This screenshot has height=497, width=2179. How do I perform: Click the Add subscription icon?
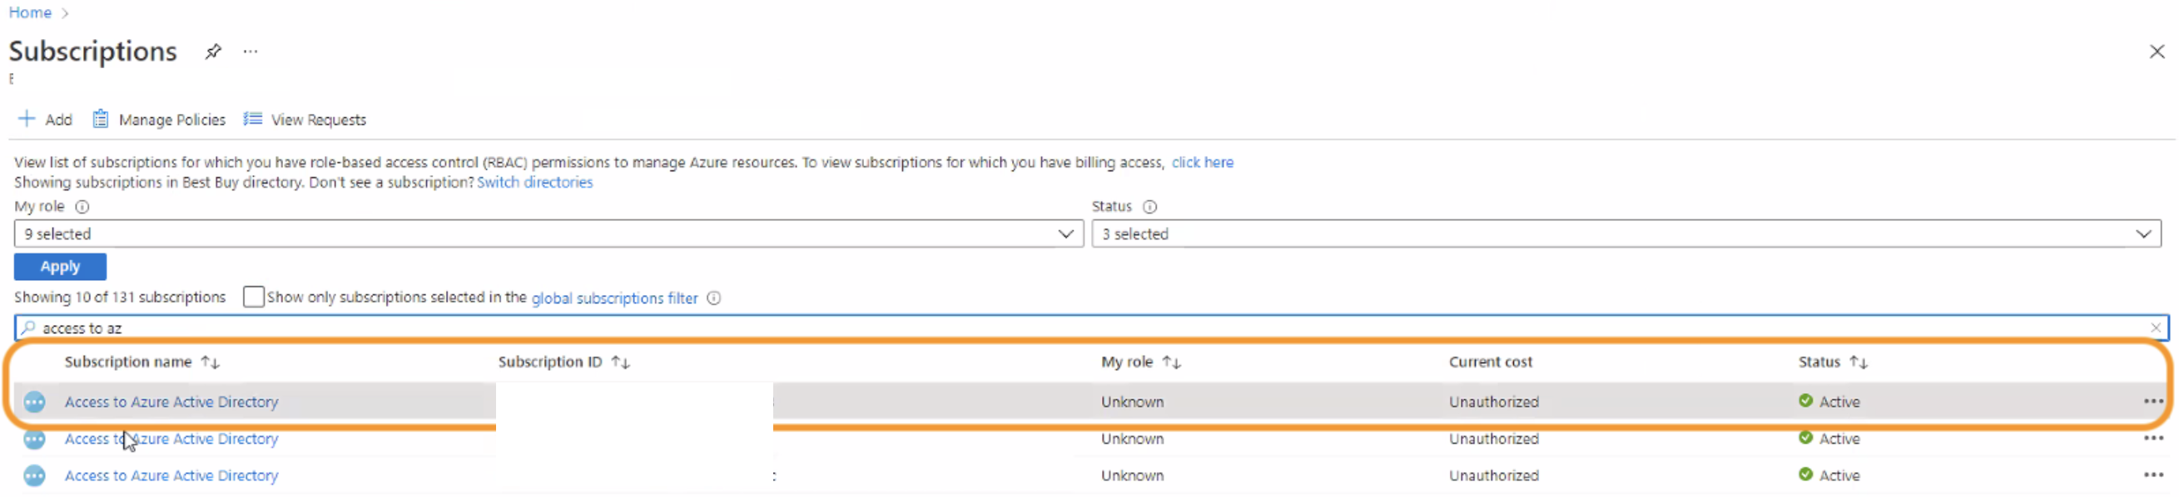coord(27,118)
